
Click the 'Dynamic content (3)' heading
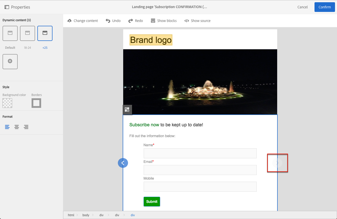point(17,20)
